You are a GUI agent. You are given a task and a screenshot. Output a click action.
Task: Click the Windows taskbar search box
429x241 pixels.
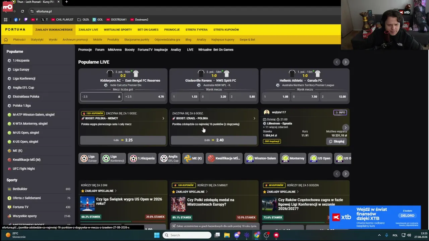(187, 235)
